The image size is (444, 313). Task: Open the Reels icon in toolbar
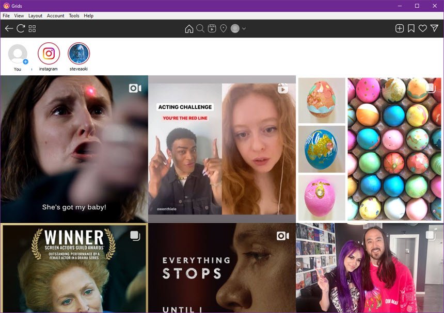tap(212, 28)
